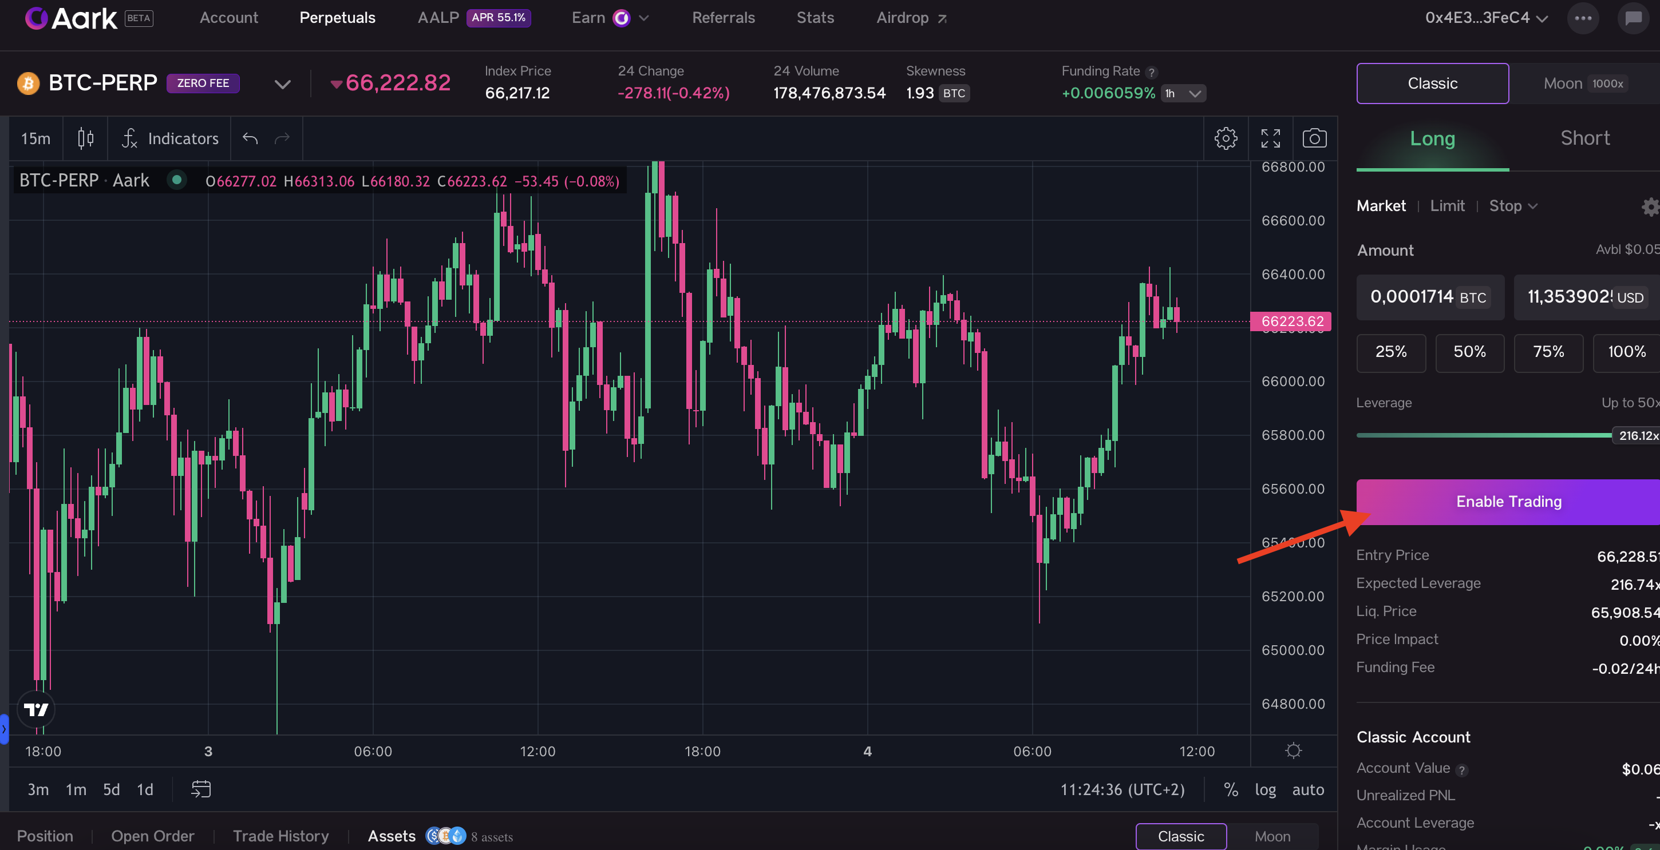Select the Long tab
The width and height of the screenshot is (1660, 850).
pos(1433,138)
